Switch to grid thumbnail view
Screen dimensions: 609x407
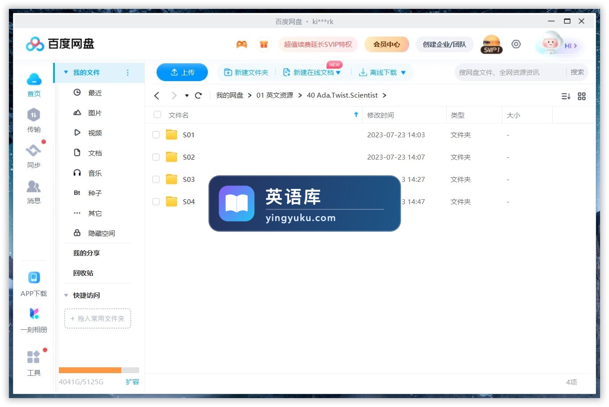(x=582, y=96)
